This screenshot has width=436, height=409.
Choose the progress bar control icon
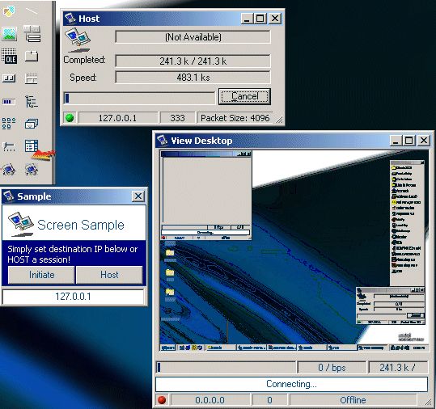click(x=9, y=102)
